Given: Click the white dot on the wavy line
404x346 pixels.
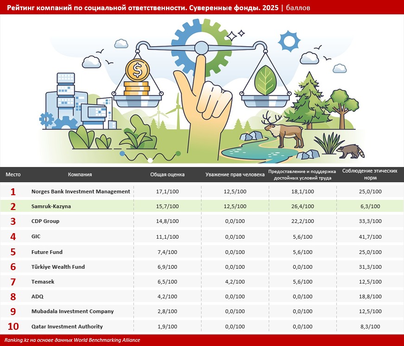Looking at the screenshot, I should click(150, 160).
